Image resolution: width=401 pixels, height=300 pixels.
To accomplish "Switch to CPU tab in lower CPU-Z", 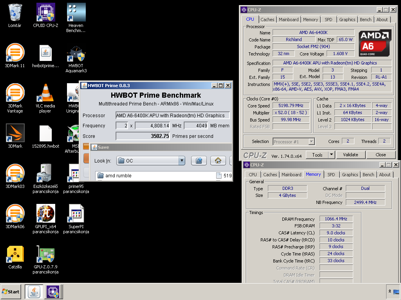I will pyautogui.click(x=253, y=175).
